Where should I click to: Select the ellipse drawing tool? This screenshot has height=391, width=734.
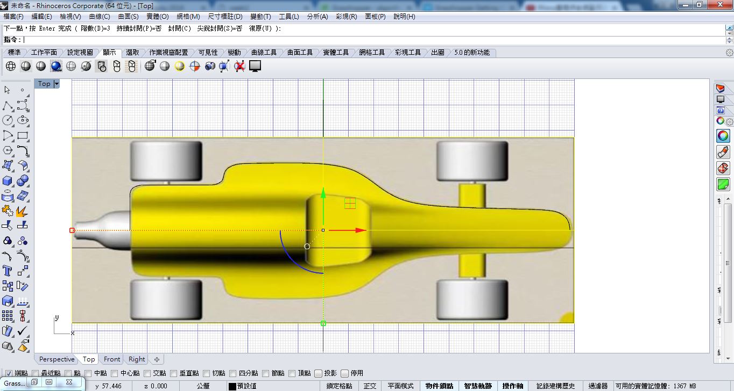[23, 120]
